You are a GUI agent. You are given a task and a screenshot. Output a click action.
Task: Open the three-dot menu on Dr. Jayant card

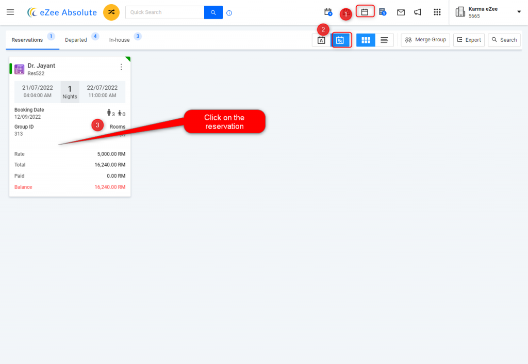click(x=121, y=67)
